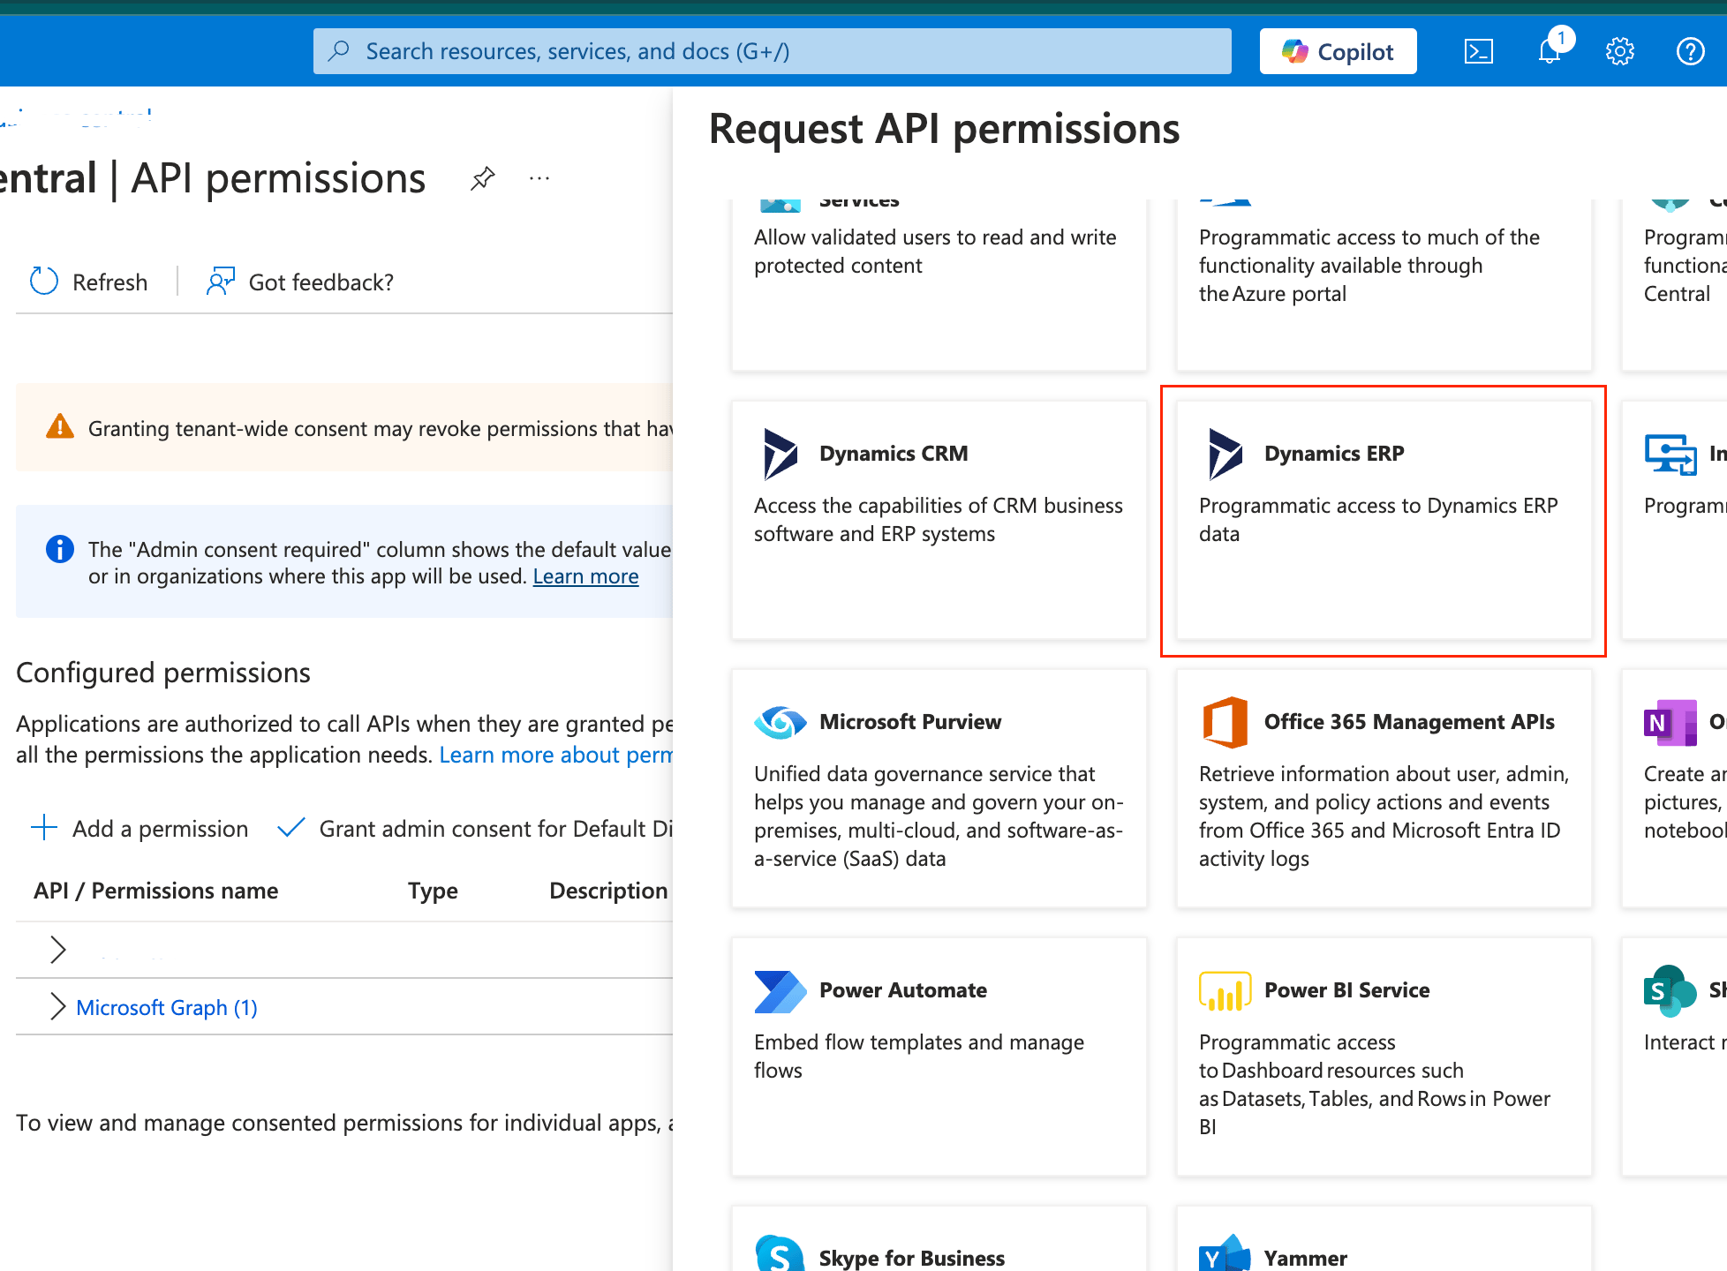Open the notifications bell
This screenshot has width=1727, height=1271.
1550,51
